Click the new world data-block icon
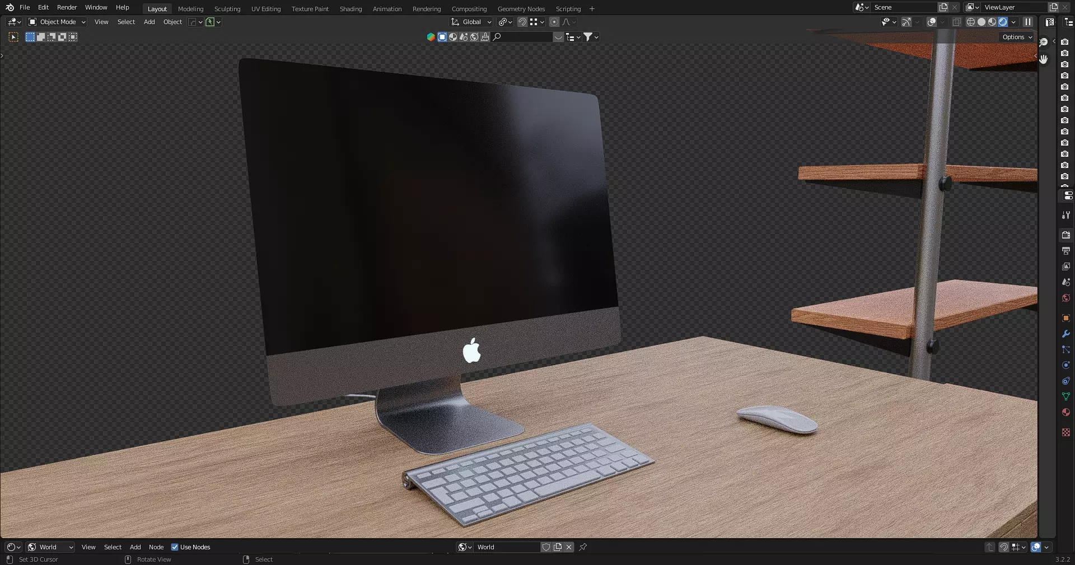The image size is (1075, 565). (x=558, y=547)
